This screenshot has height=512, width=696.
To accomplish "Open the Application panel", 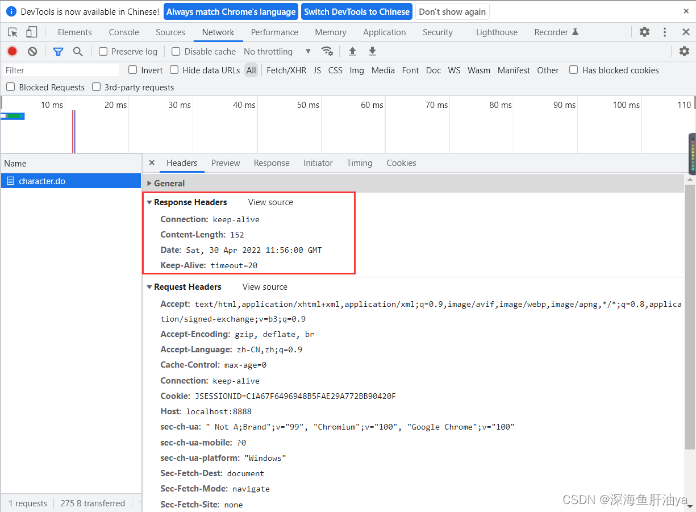I will click(x=385, y=32).
